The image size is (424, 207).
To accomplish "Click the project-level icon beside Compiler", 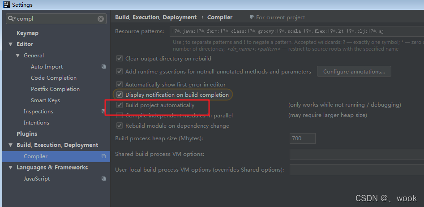I will pos(103,156).
